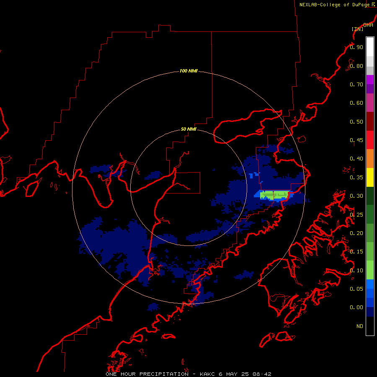Select the 50 NMI range ring label
Image resolution: width=377 pixels, height=377 pixels.
pyautogui.click(x=188, y=129)
